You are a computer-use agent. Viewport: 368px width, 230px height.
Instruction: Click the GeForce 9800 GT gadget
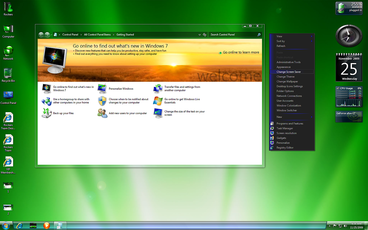(349, 116)
